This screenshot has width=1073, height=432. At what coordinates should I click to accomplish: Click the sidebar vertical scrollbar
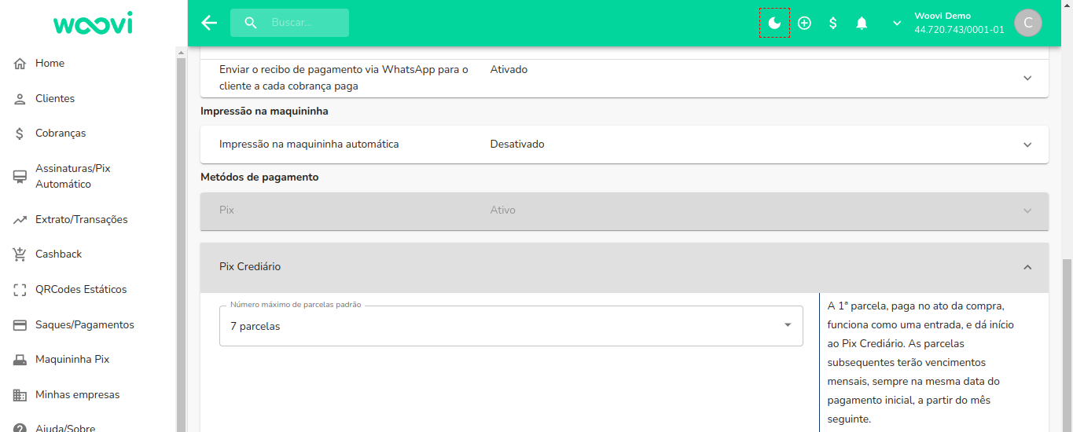(181, 236)
